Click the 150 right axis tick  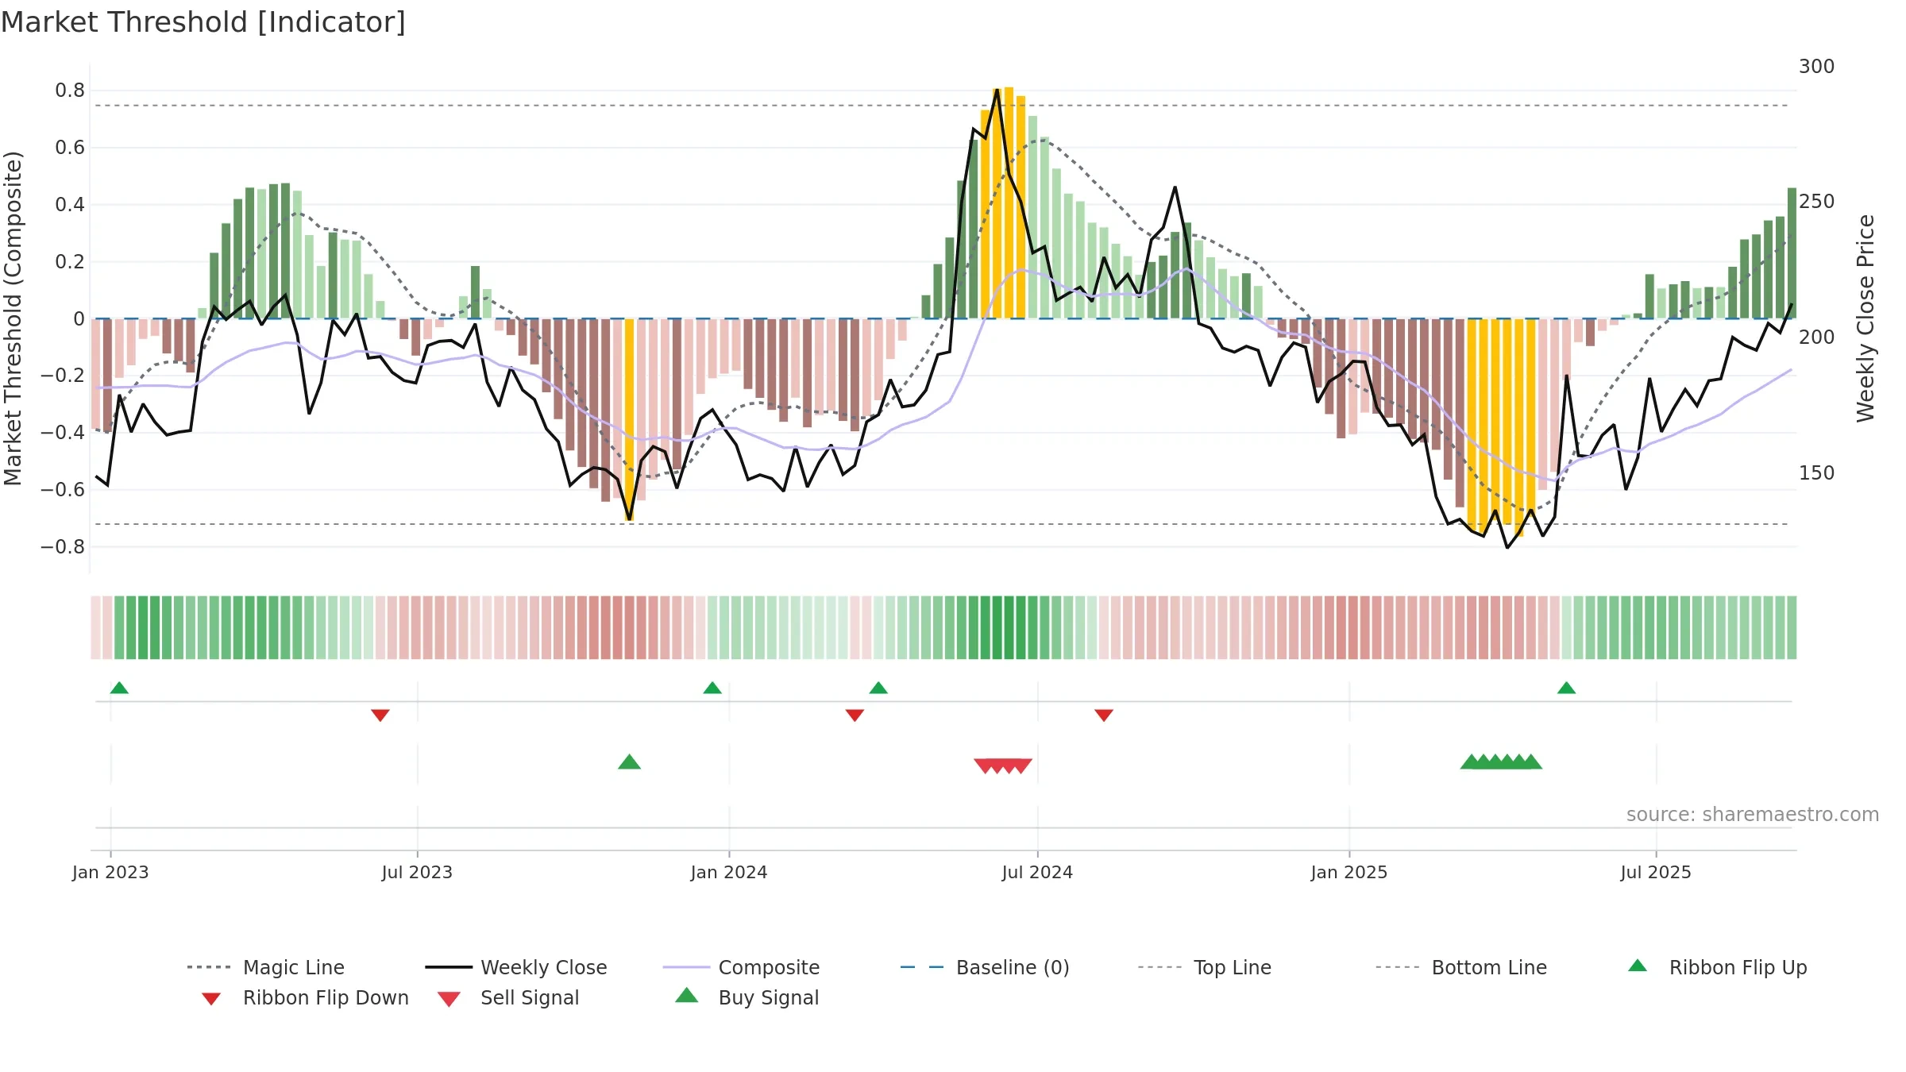[1817, 473]
